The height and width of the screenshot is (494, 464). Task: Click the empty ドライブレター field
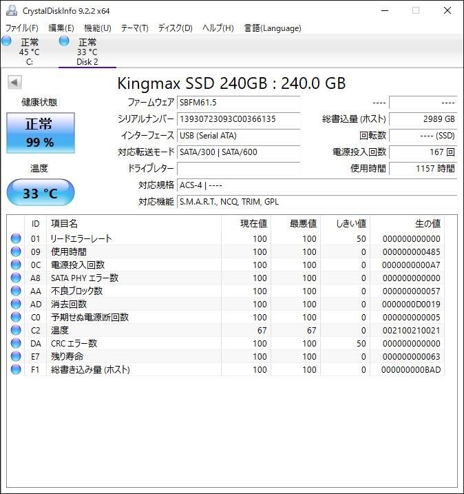pyautogui.click(x=238, y=169)
